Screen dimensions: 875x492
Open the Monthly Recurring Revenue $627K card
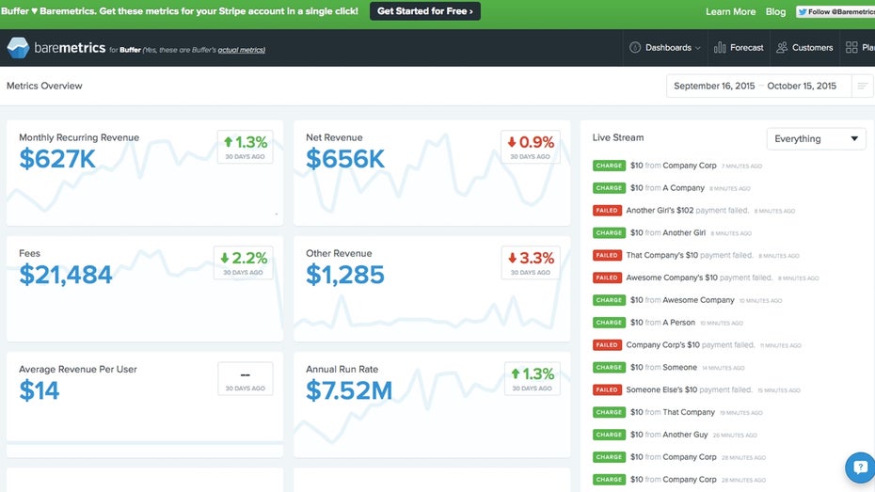pos(145,173)
